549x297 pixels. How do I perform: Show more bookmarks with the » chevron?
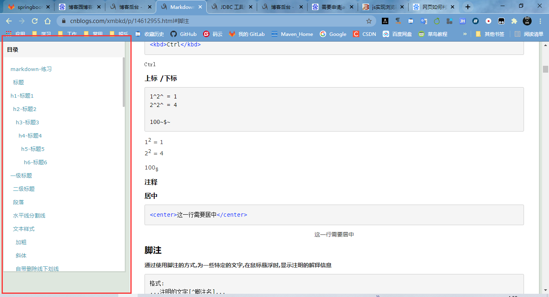pyautogui.click(x=465, y=34)
